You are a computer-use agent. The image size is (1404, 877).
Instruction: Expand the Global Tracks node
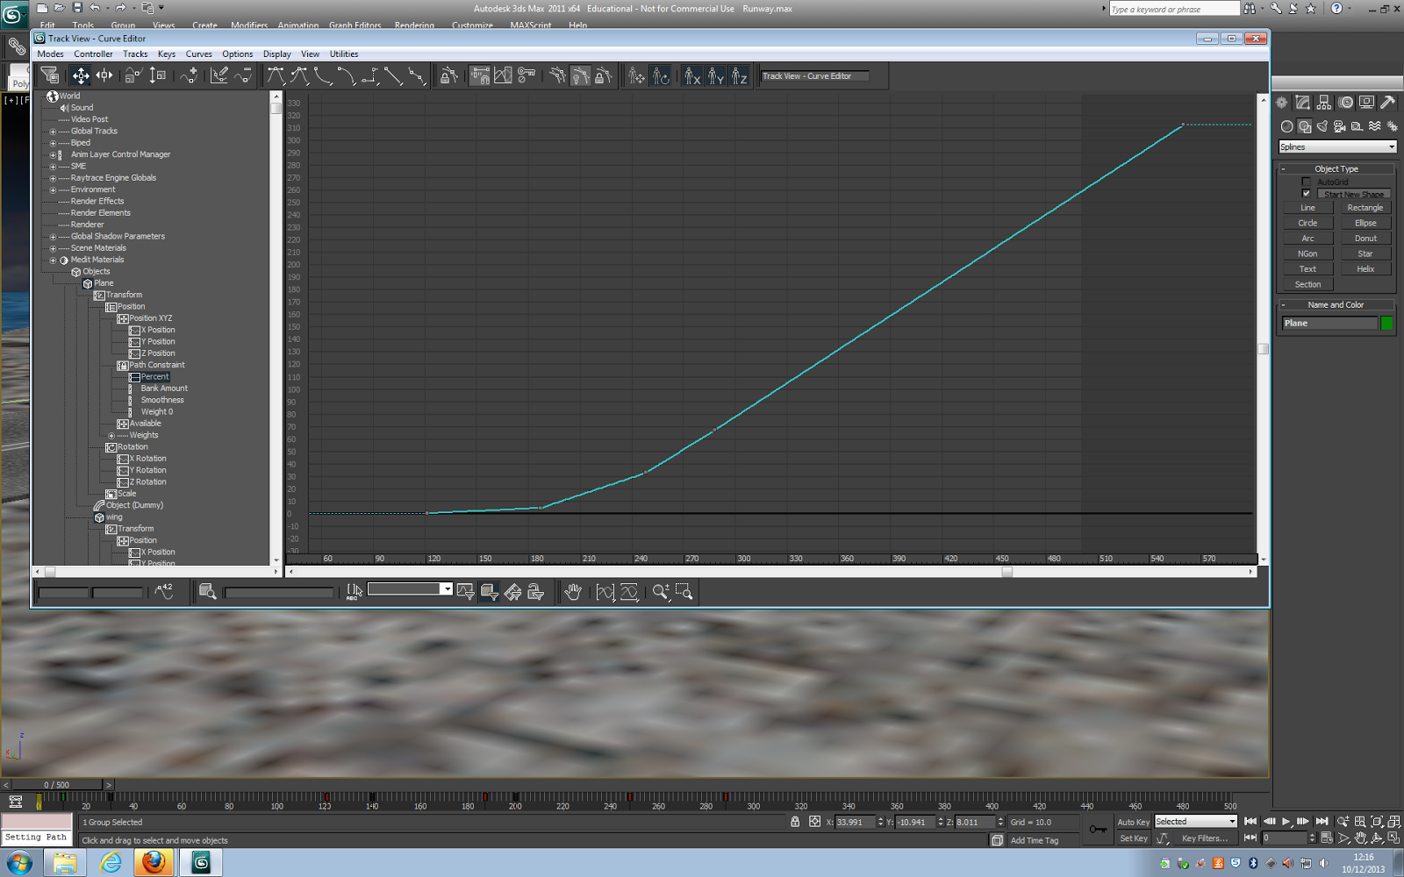click(53, 131)
